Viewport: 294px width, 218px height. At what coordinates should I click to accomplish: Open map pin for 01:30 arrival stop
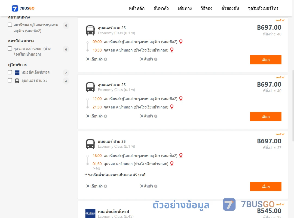click(172, 163)
